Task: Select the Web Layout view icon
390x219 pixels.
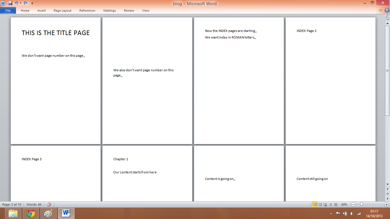Action: point(325,204)
